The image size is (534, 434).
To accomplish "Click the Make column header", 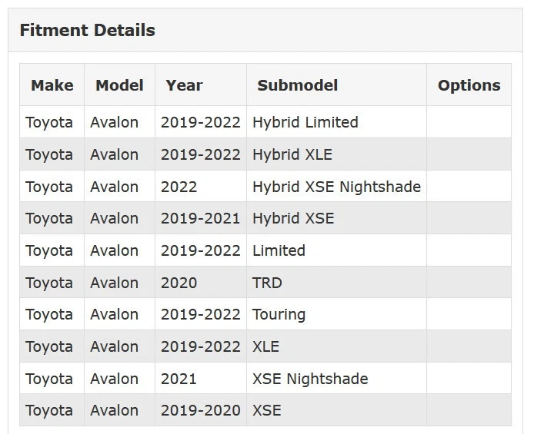I will click(52, 85).
